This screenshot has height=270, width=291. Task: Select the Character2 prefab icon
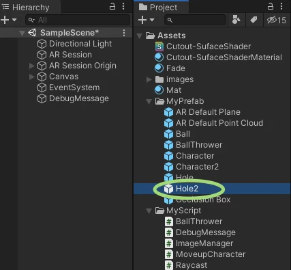tap(168, 167)
